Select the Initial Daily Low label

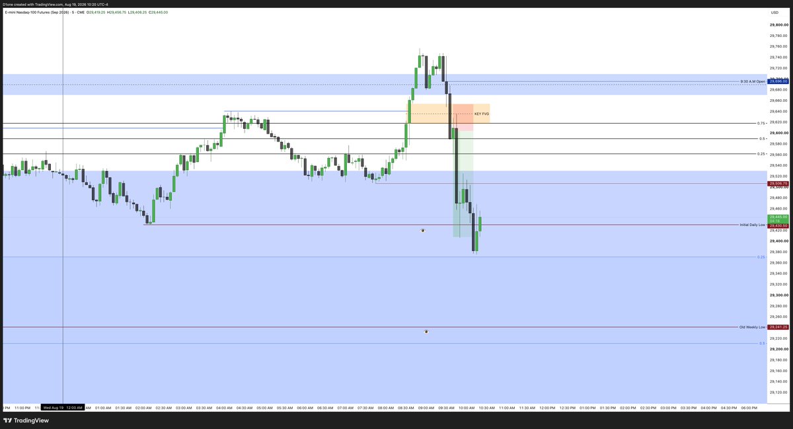click(753, 225)
